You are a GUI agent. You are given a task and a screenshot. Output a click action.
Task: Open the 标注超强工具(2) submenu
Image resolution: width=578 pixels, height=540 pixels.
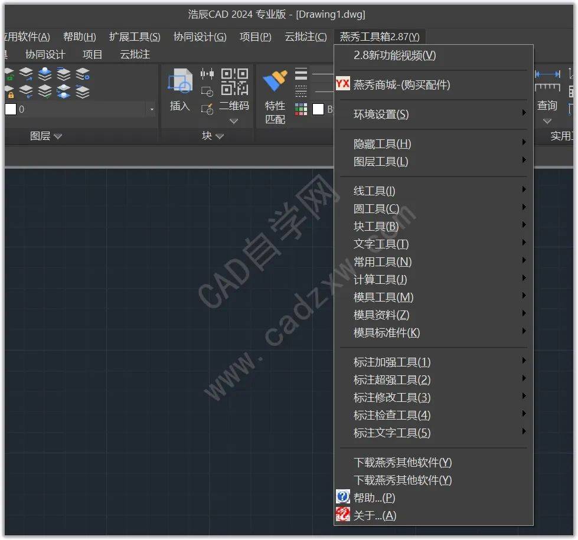[x=433, y=379]
